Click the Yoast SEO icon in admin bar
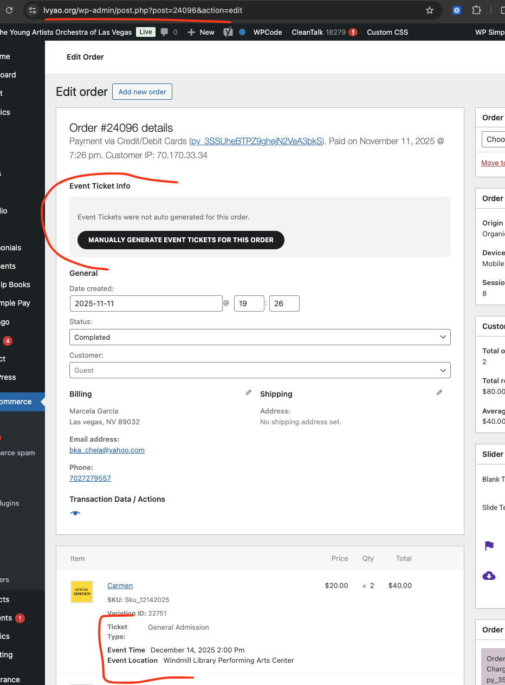 click(x=228, y=32)
